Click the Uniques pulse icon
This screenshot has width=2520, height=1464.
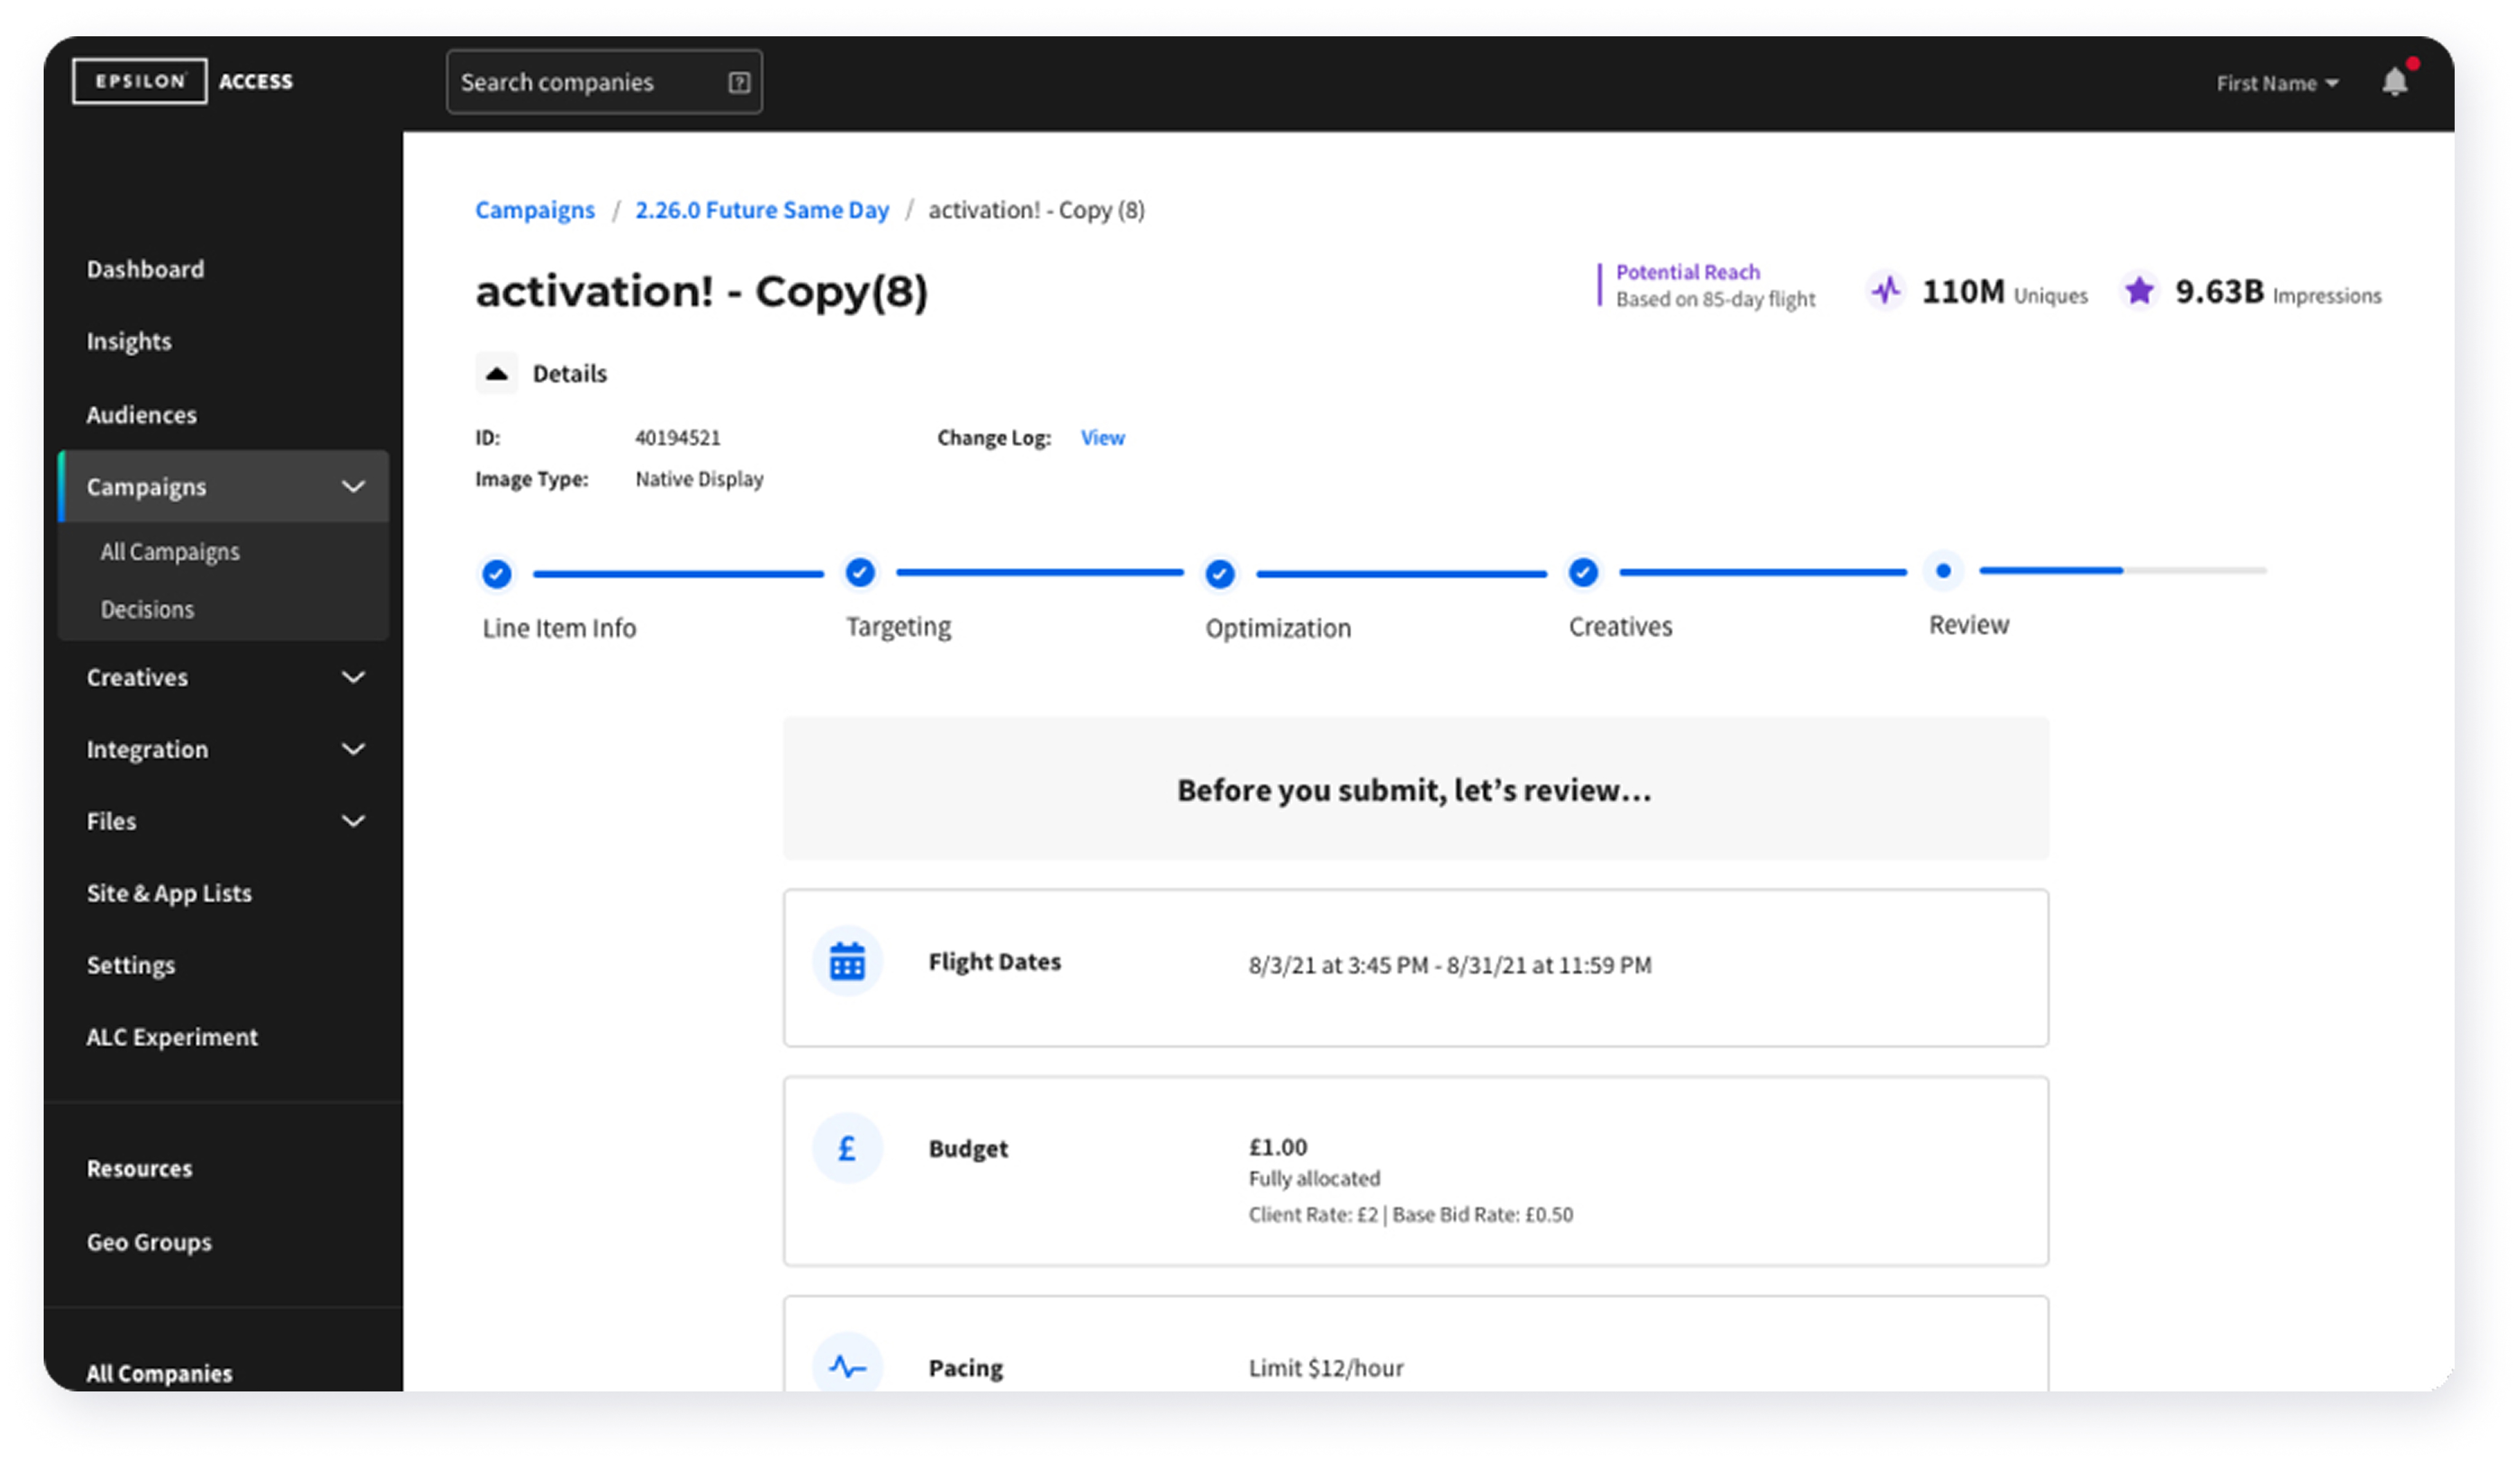coord(1886,291)
